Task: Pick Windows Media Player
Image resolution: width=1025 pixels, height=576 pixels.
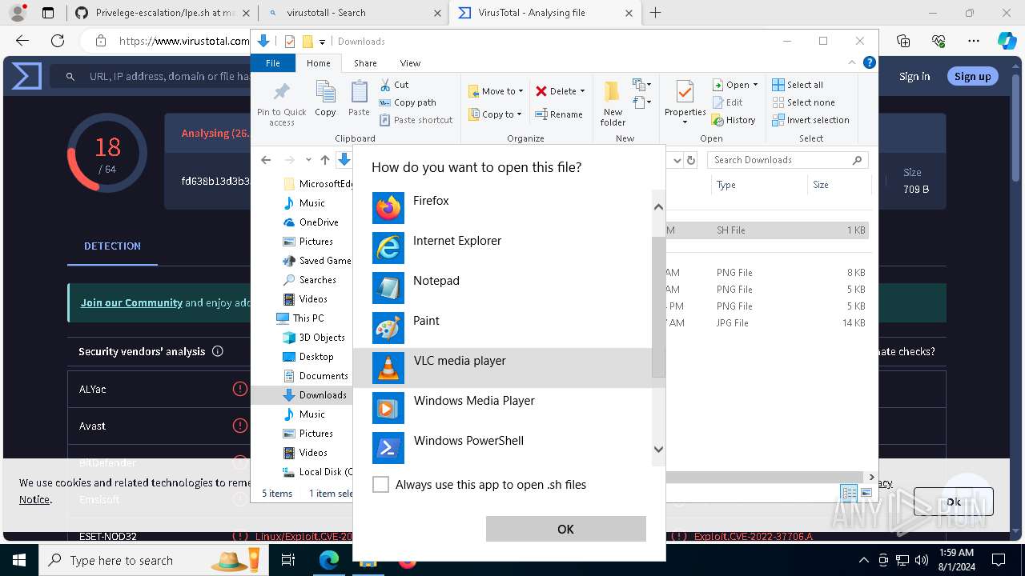Action: pyautogui.click(x=502, y=408)
